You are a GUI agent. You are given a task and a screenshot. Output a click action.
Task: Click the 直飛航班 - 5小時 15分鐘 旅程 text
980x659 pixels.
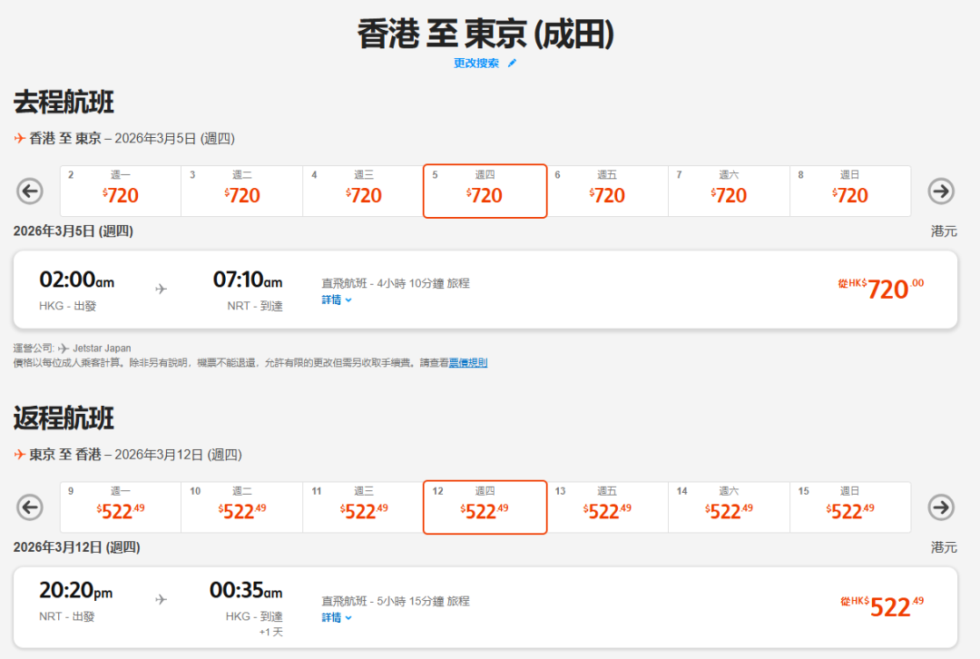pyautogui.click(x=396, y=601)
